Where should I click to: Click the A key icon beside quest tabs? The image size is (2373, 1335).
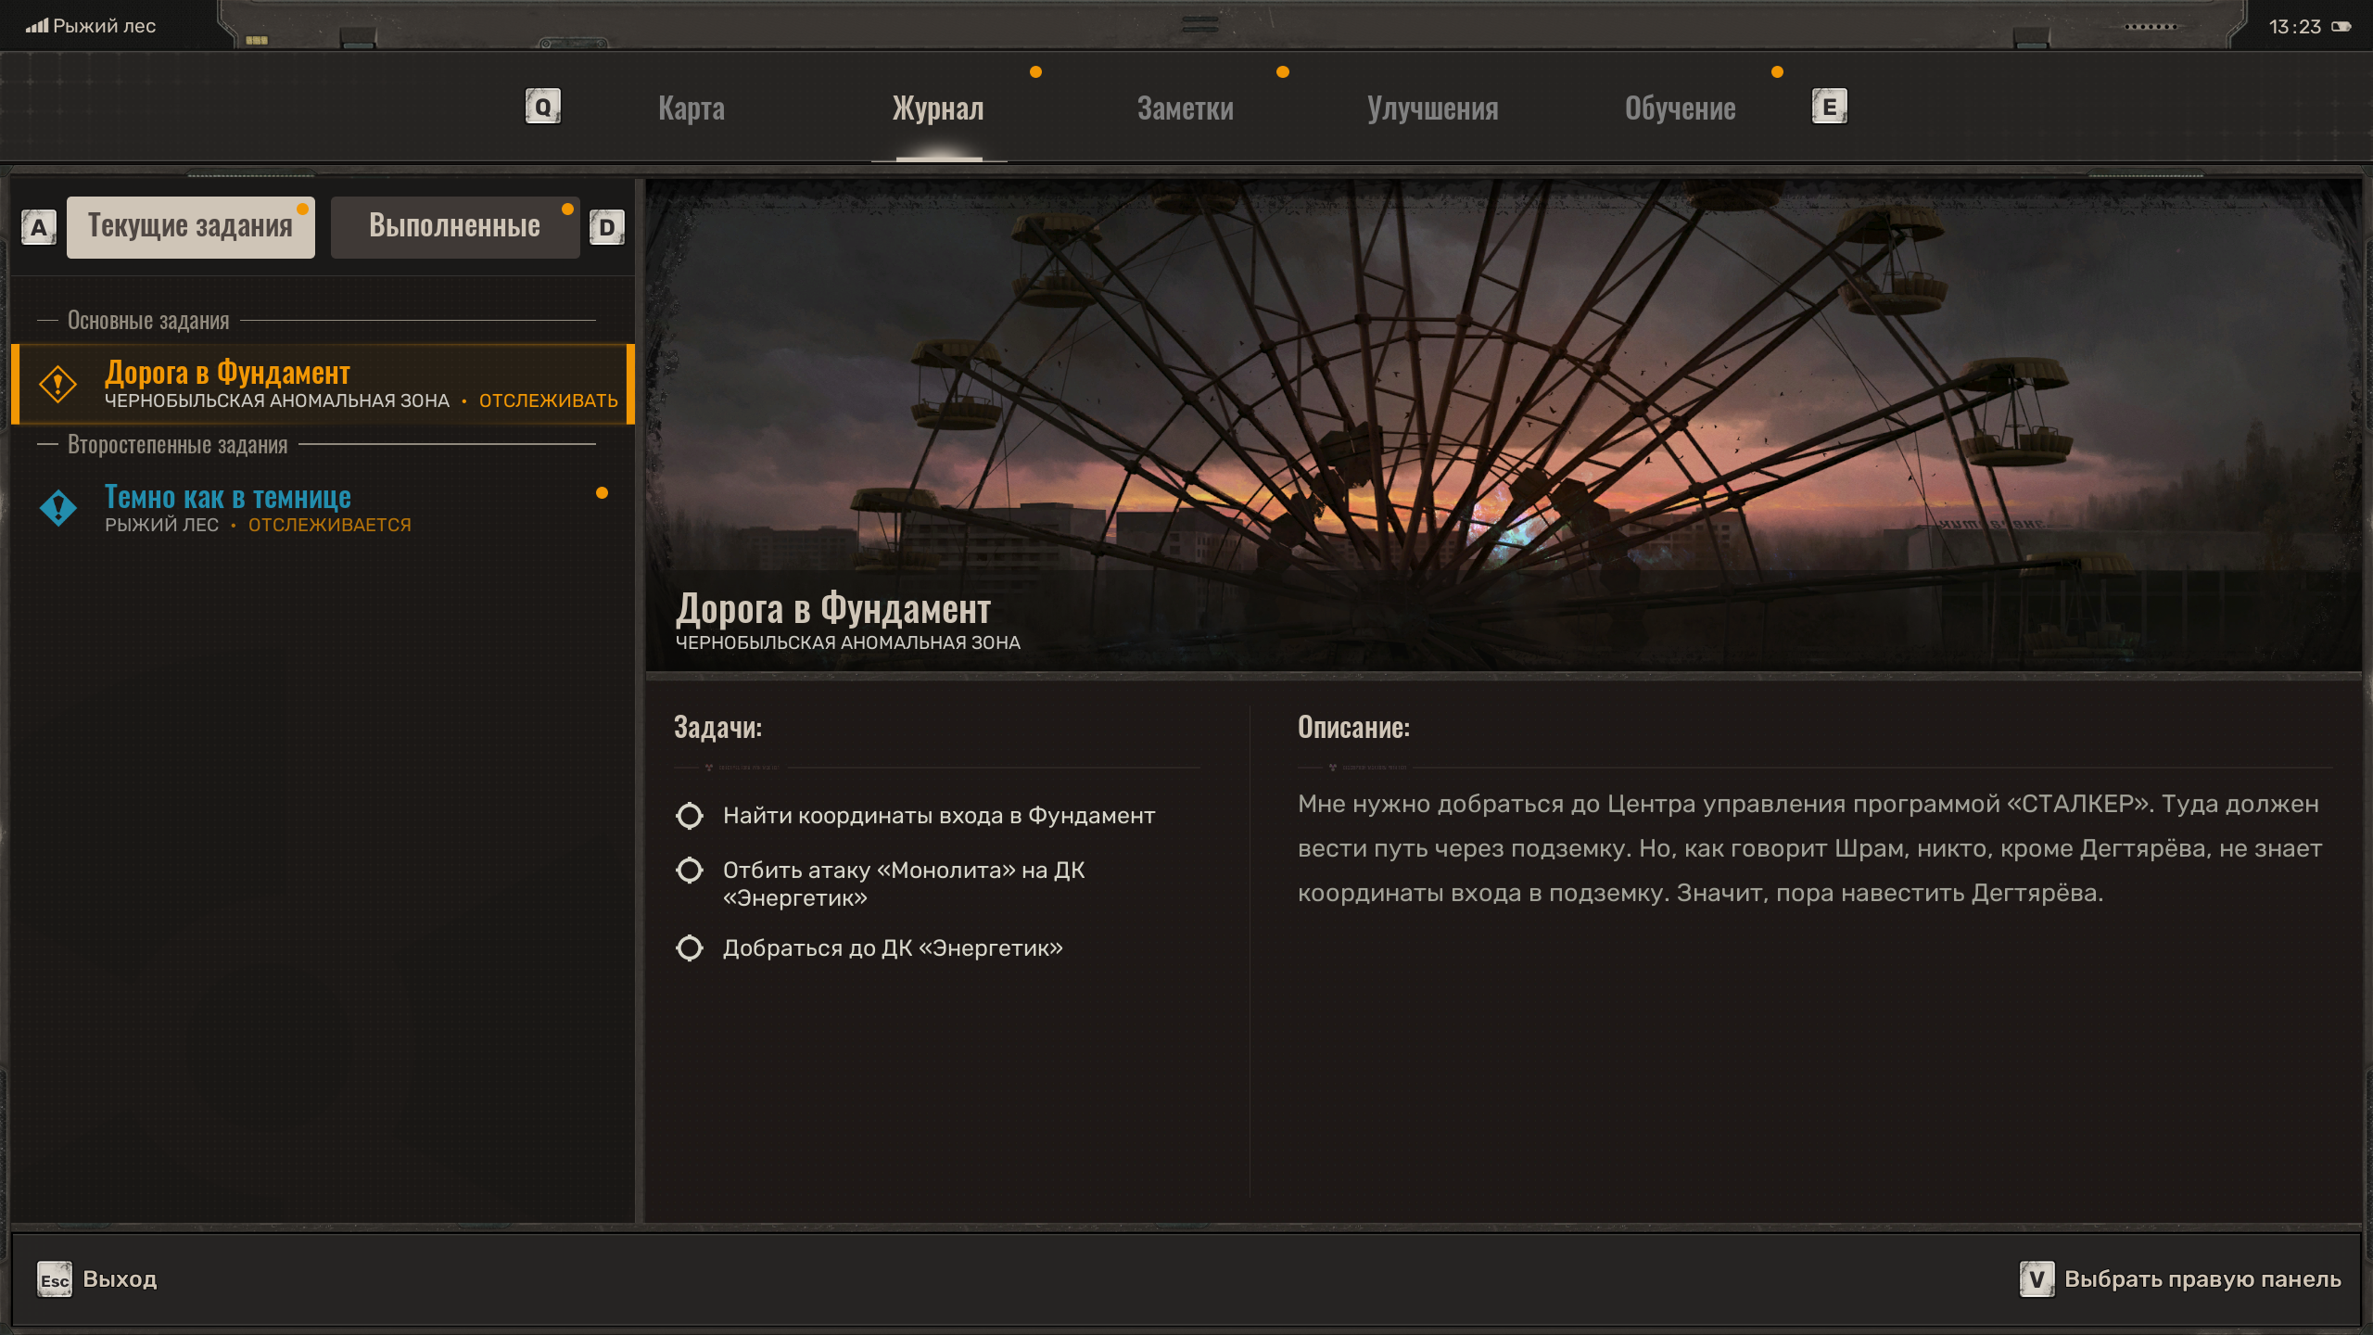[38, 227]
